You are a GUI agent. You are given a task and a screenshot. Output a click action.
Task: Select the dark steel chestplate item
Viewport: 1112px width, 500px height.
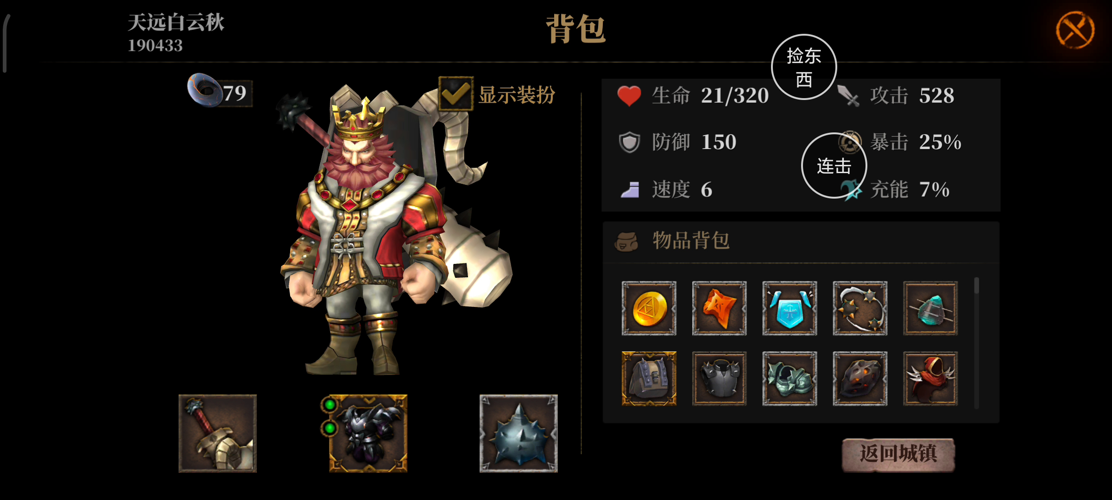[719, 379]
